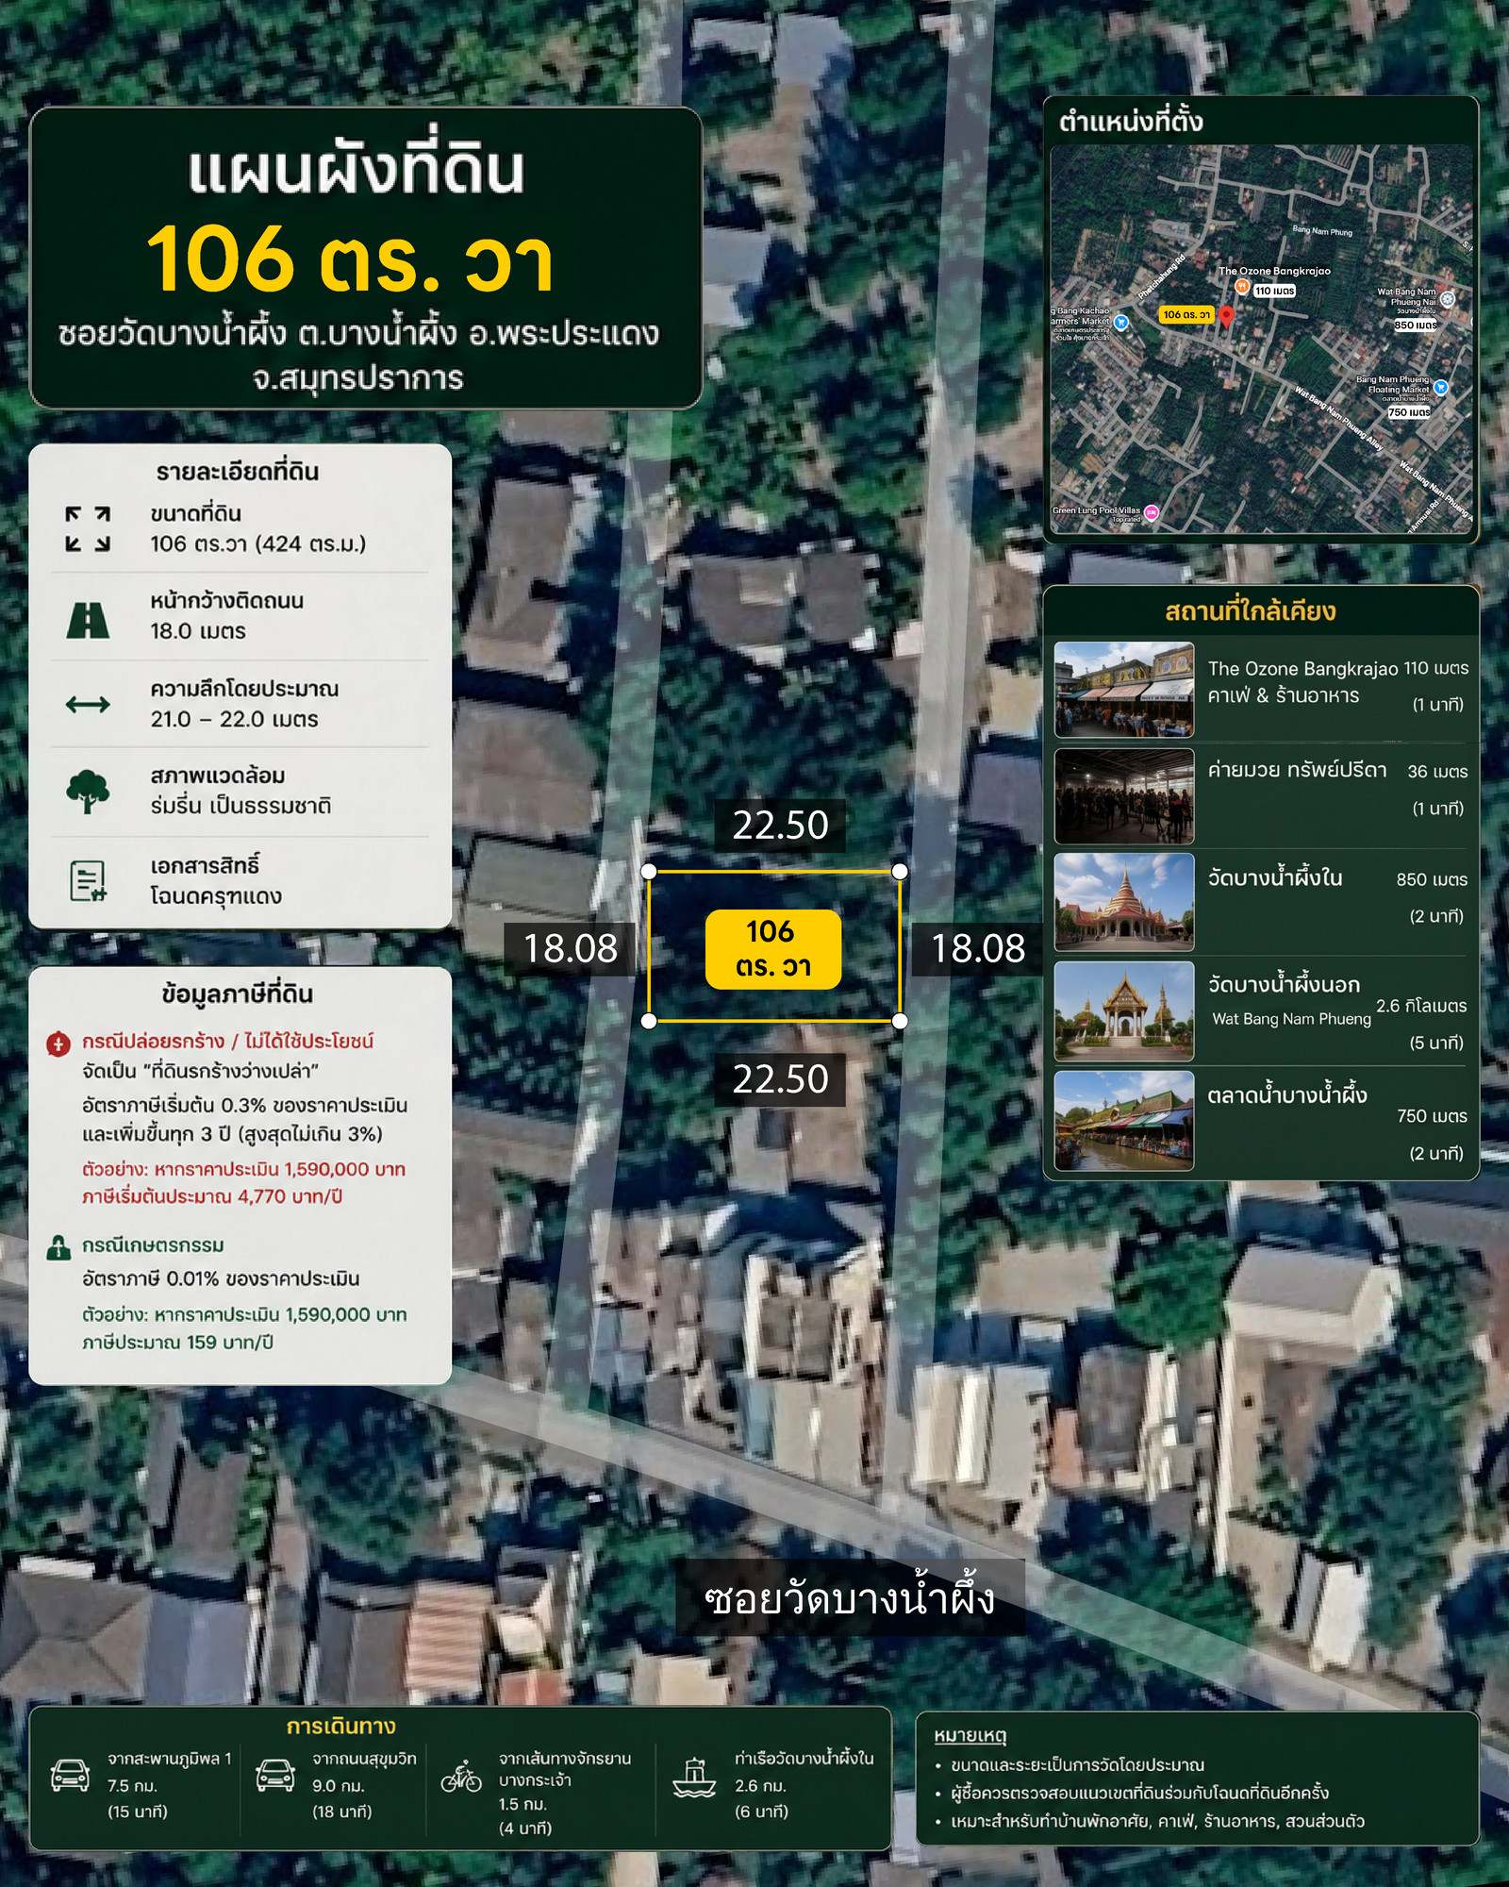Click the yellow 106 ตร. วา plot label
Image resolution: width=1509 pixels, height=1887 pixels.
pyautogui.click(x=773, y=949)
